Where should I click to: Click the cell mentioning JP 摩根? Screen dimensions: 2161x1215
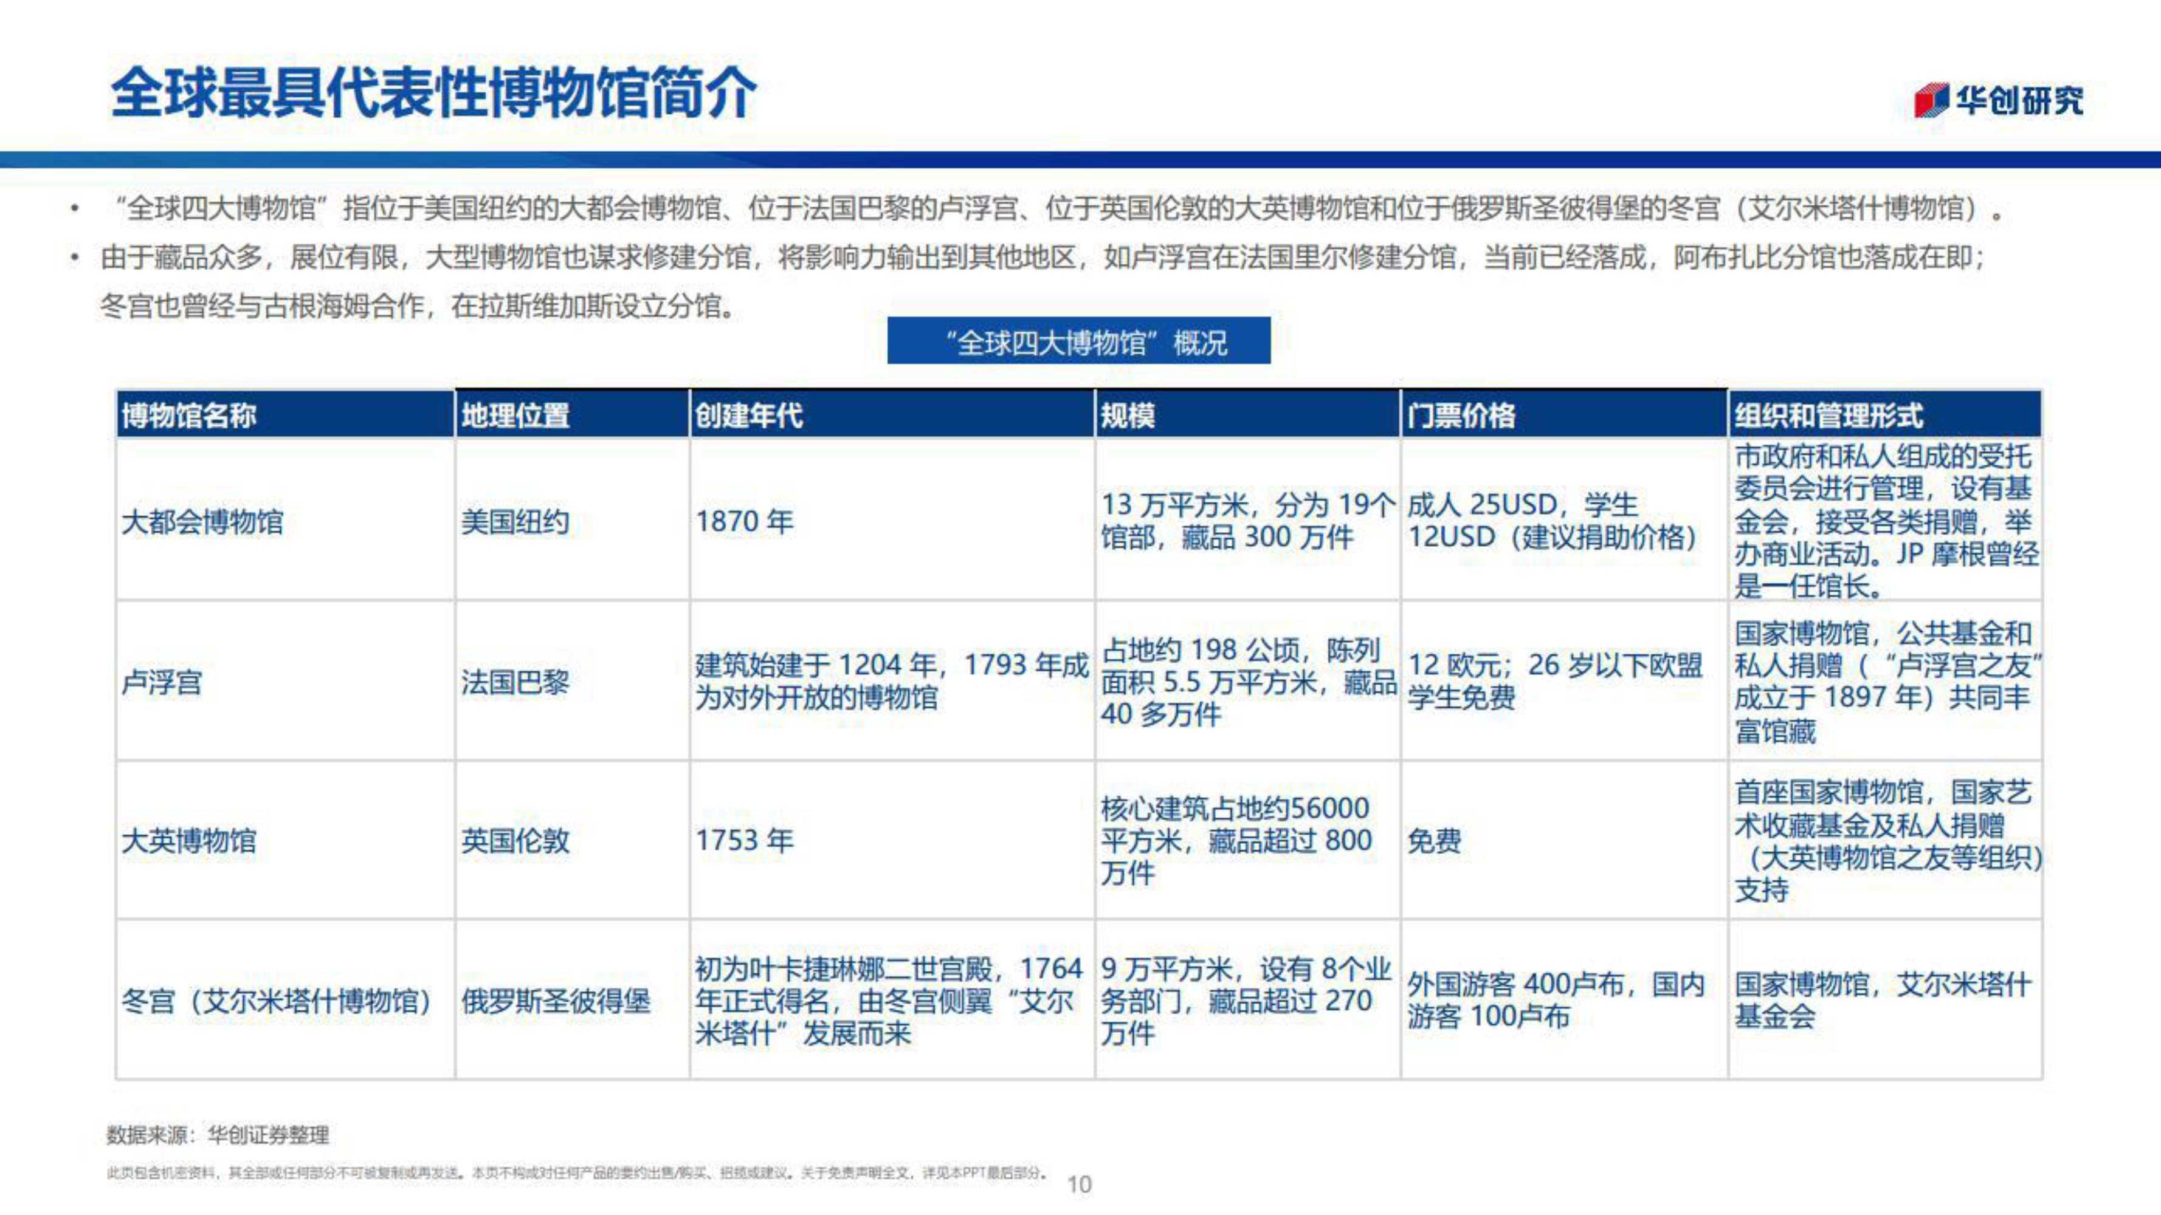(x=1885, y=520)
